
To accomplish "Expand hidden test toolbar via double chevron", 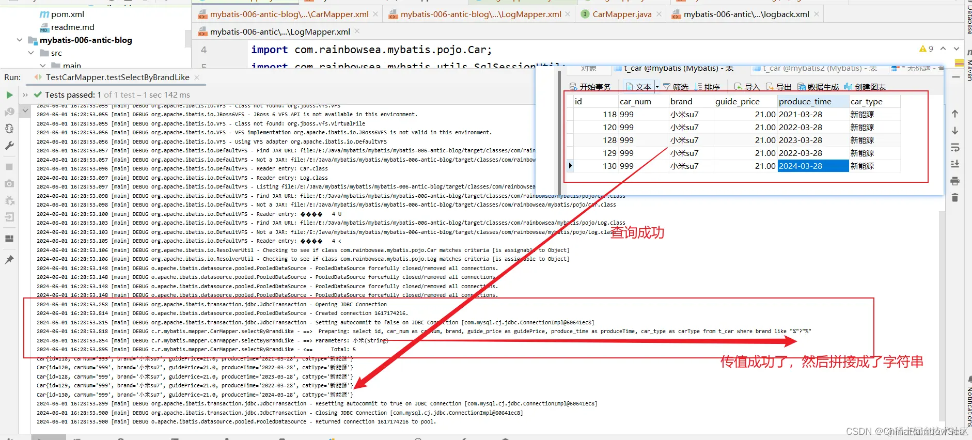I will click(25, 95).
